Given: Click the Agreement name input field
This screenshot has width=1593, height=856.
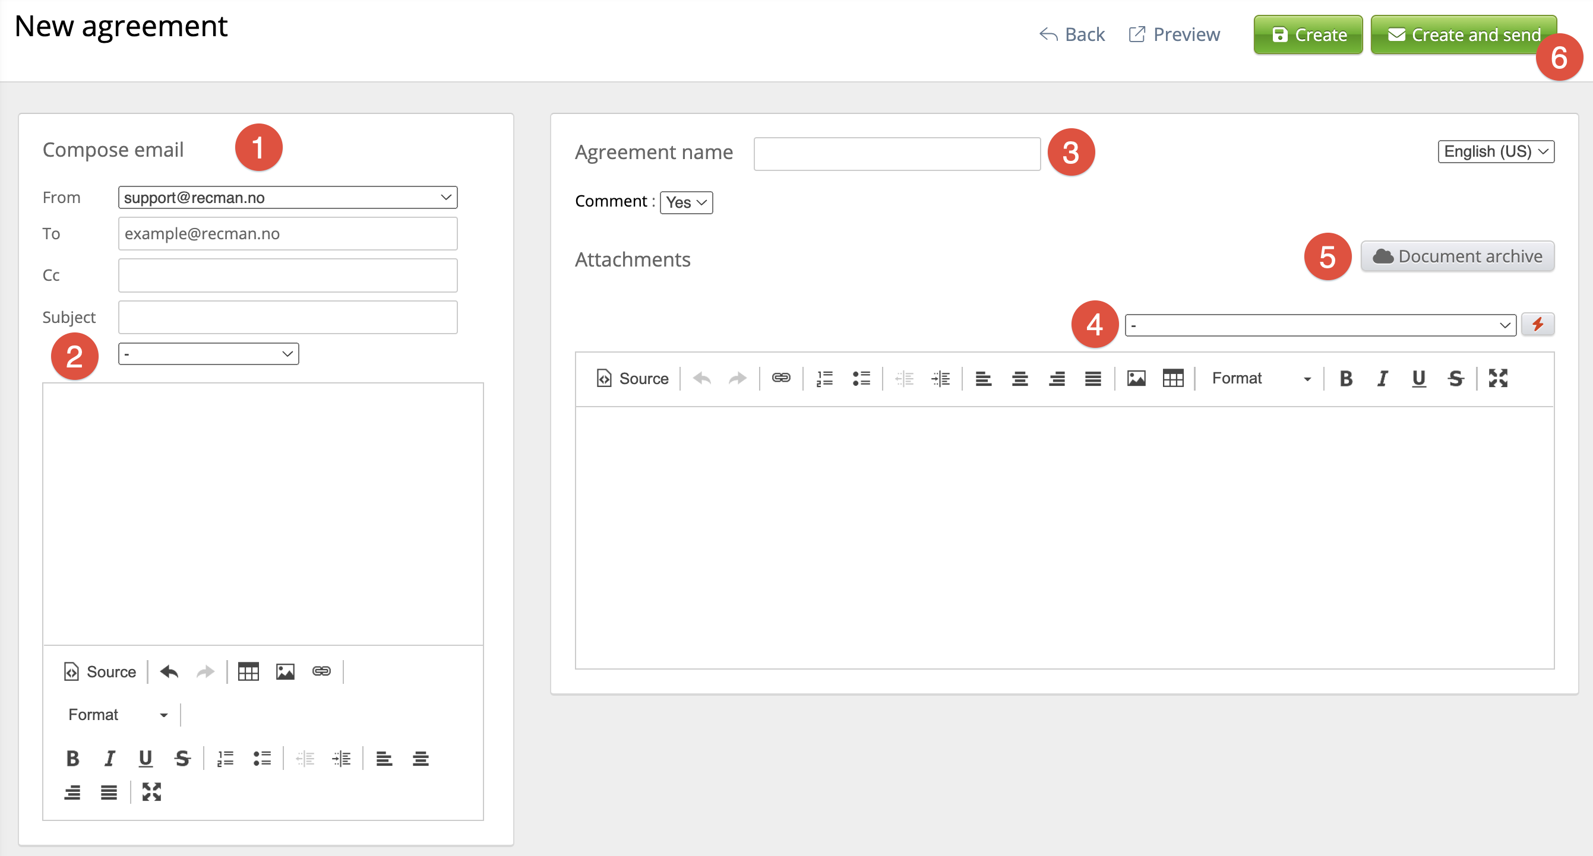Looking at the screenshot, I should 897,153.
